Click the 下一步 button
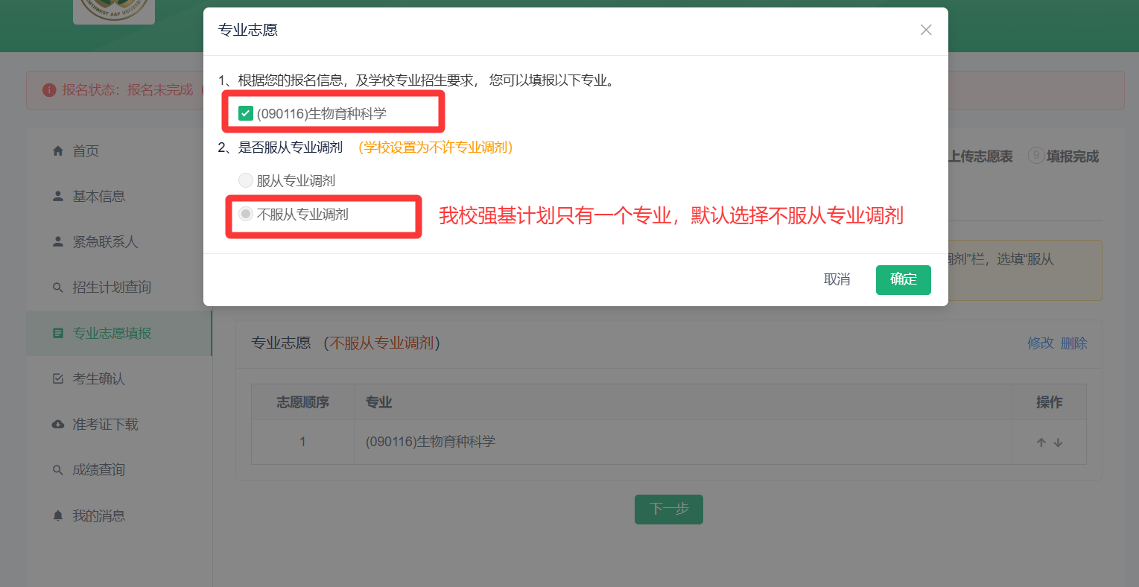The height and width of the screenshot is (587, 1139). point(668,510)
